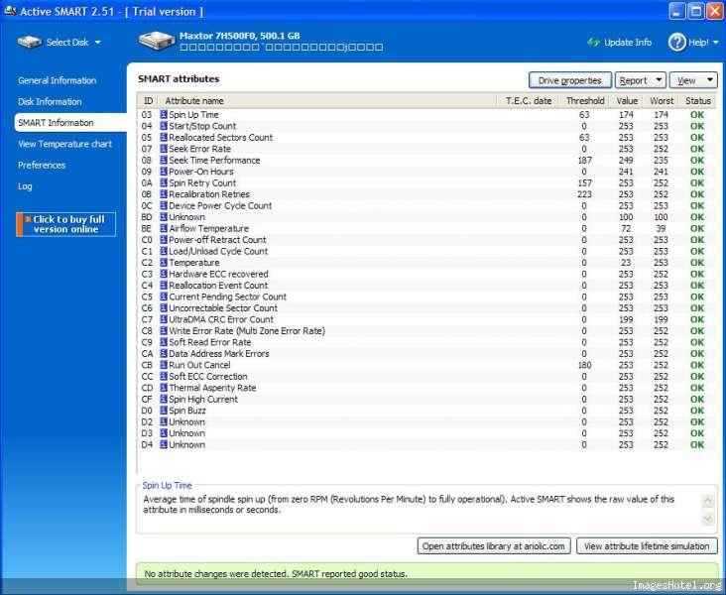Click the info icon beside Seek Time Performance

coord(164,161)
